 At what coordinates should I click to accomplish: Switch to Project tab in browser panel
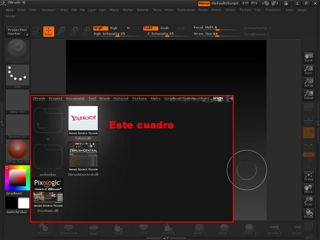(56, 98)
